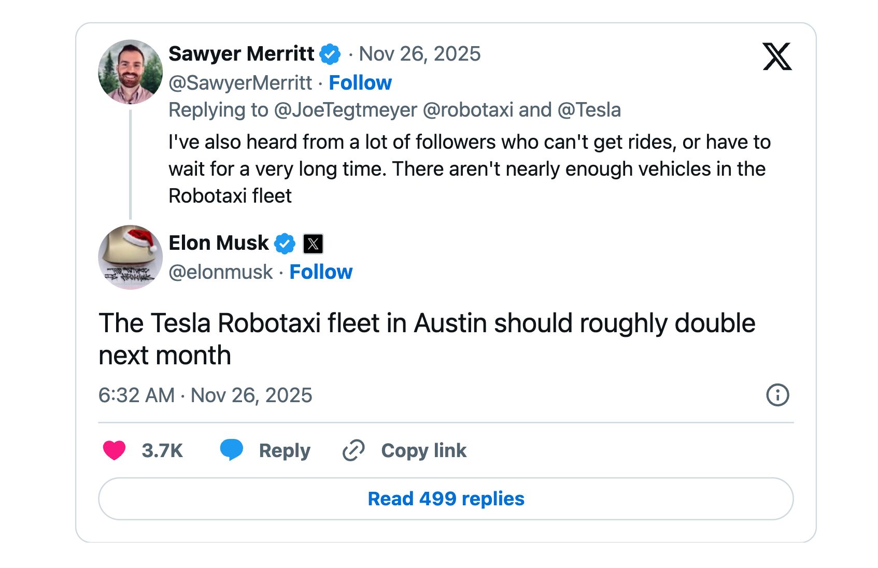This screenshot has height=568, width=878.
Task: Follow Elon Musk
Action: click(321, 272)
